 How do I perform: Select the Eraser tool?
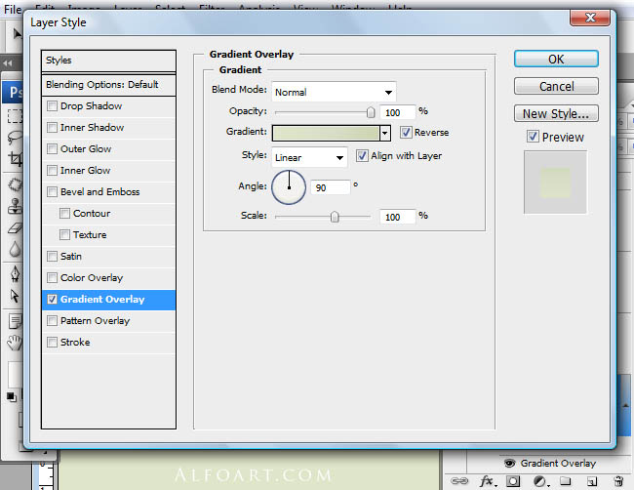click(x=15, y=228)
